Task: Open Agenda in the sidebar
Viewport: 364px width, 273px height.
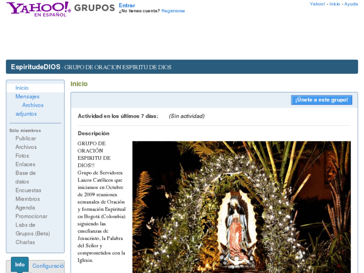Action: [x=25, y=207]
